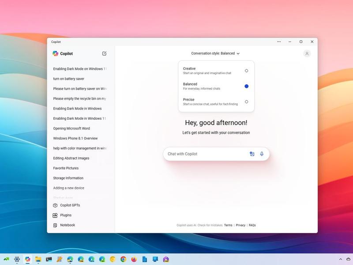Open the 'Editing Abstract Images' chat

pos(71,158)
